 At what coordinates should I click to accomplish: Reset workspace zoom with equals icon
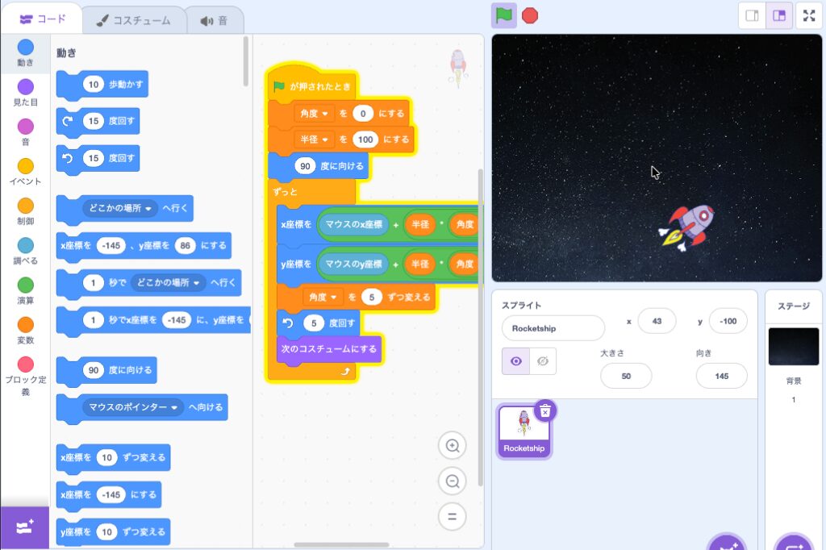pyautogui.click(x=453, y=517)
